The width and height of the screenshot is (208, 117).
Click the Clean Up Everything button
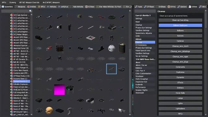point(180,20)
